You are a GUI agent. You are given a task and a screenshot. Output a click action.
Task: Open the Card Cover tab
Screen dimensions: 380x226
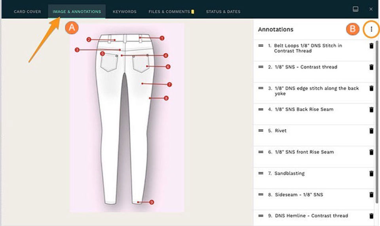(27, 11)
